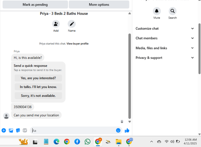Image resolution: width=201 pixels, height=147 pixels.
Task: Click the right sidebar scrollbar thumb
Action: [199, 49]
